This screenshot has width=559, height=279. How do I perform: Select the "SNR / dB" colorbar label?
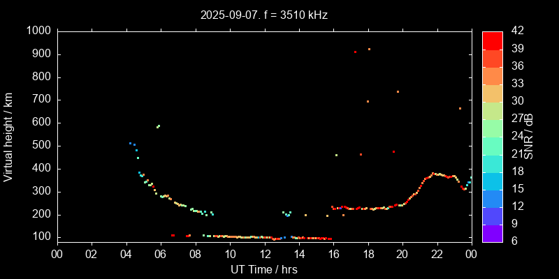(x=529, y=136)
